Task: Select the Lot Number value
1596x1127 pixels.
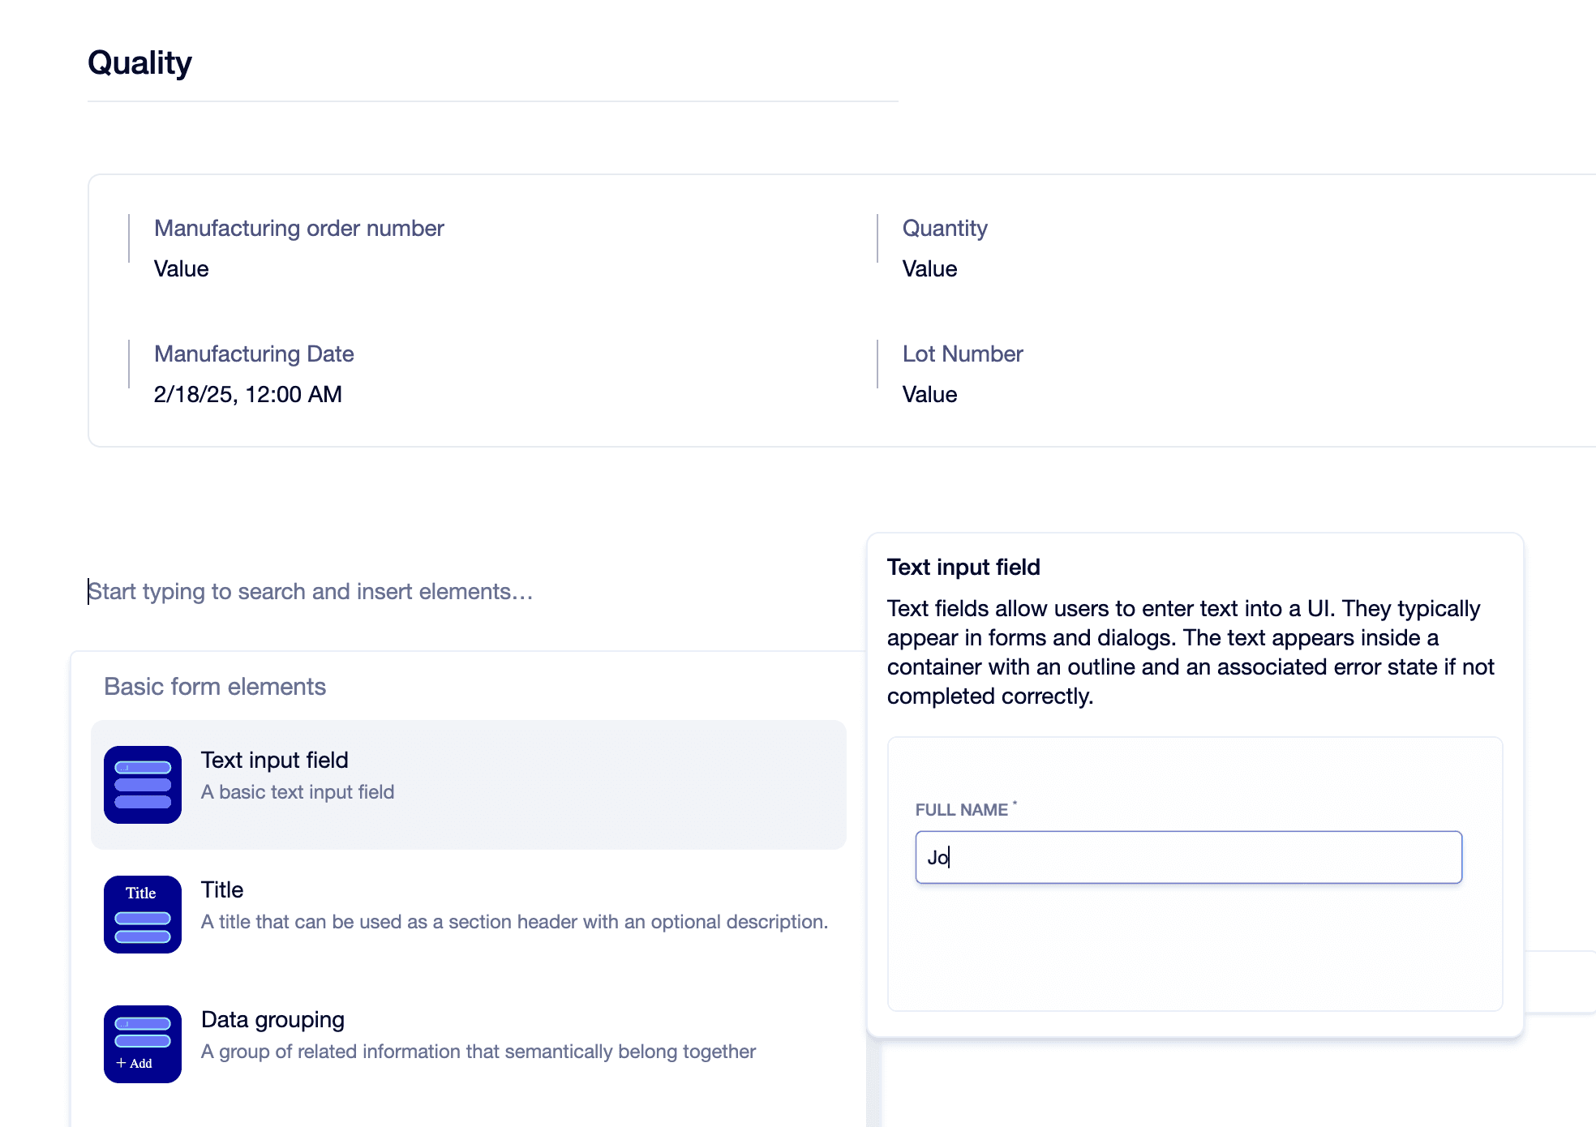Action: [929, 394]
